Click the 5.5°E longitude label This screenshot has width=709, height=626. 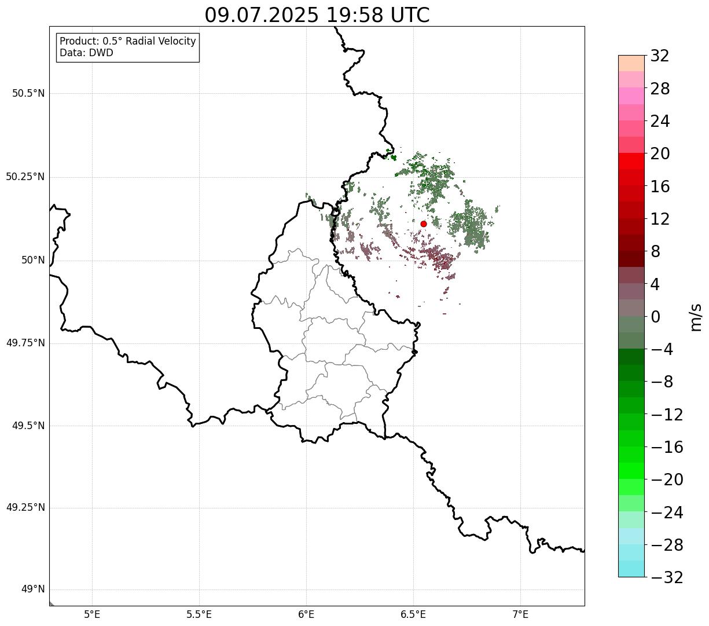(x=199, y=614)
